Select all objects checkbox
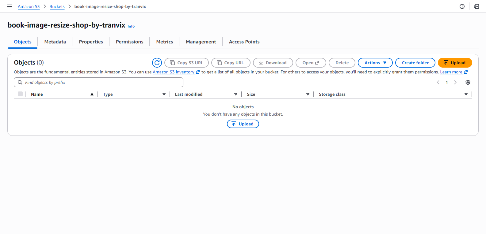486x234 pixels. pos(20,94)
